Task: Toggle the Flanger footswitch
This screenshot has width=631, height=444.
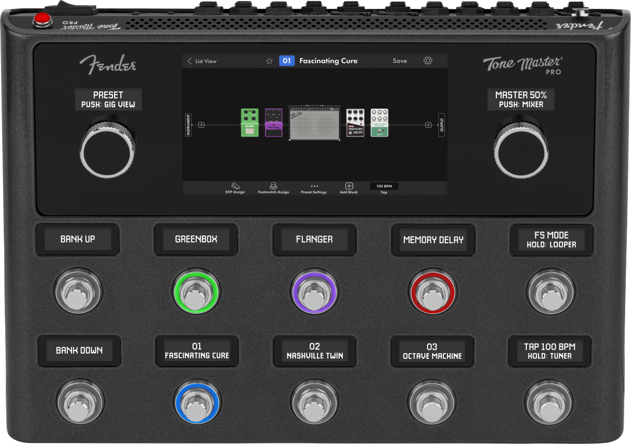Action: pyautogui.click(x=314, y=293)
